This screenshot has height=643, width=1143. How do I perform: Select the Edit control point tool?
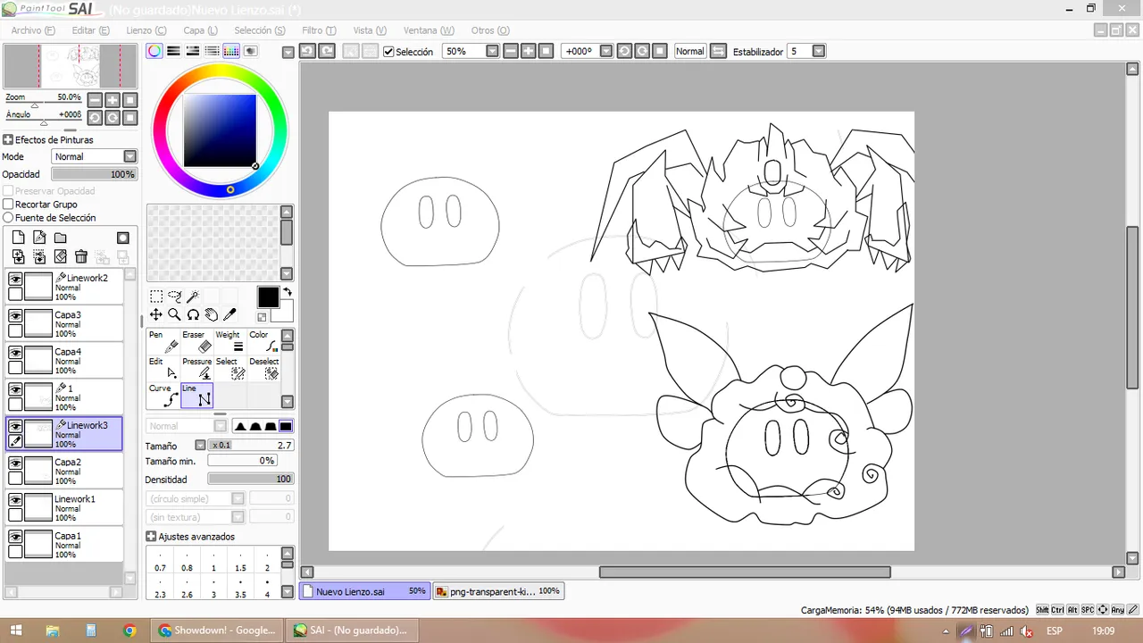tap(163, 369)
